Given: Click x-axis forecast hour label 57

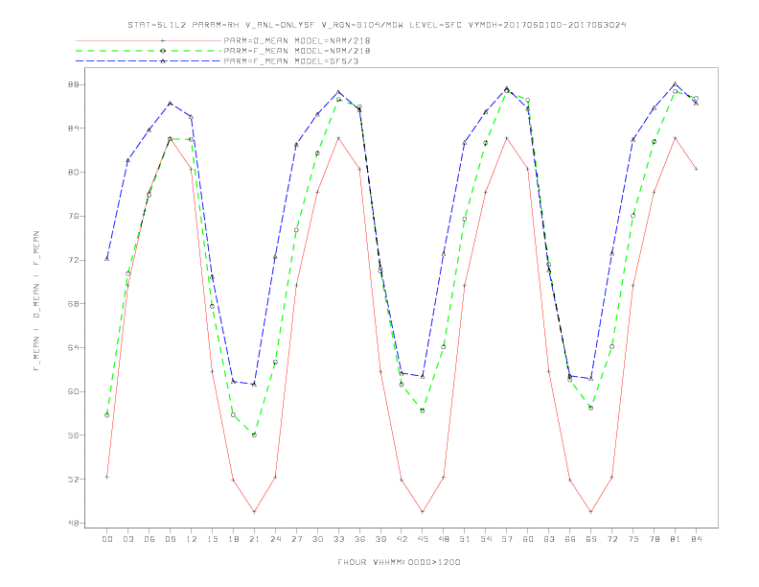Looking at the screenshot, I should 507,539.
